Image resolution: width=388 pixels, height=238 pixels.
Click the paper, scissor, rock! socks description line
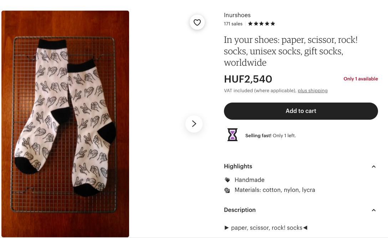coord(266,228)
